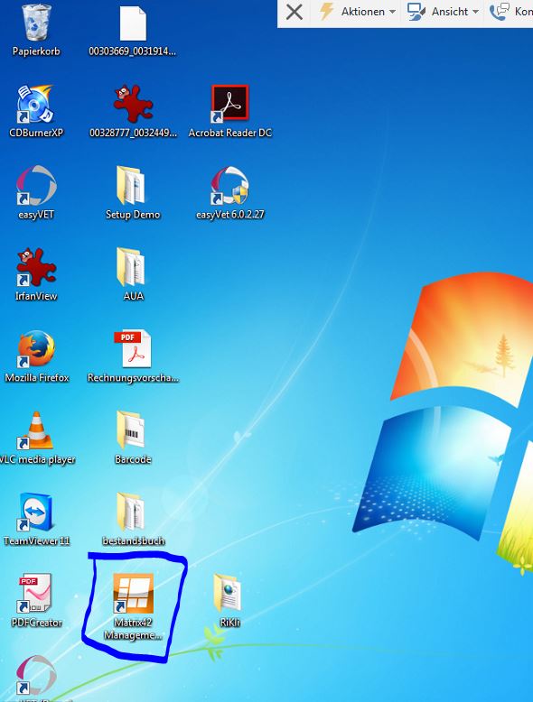Close the remote session toolbar with X

coord(295,12)
